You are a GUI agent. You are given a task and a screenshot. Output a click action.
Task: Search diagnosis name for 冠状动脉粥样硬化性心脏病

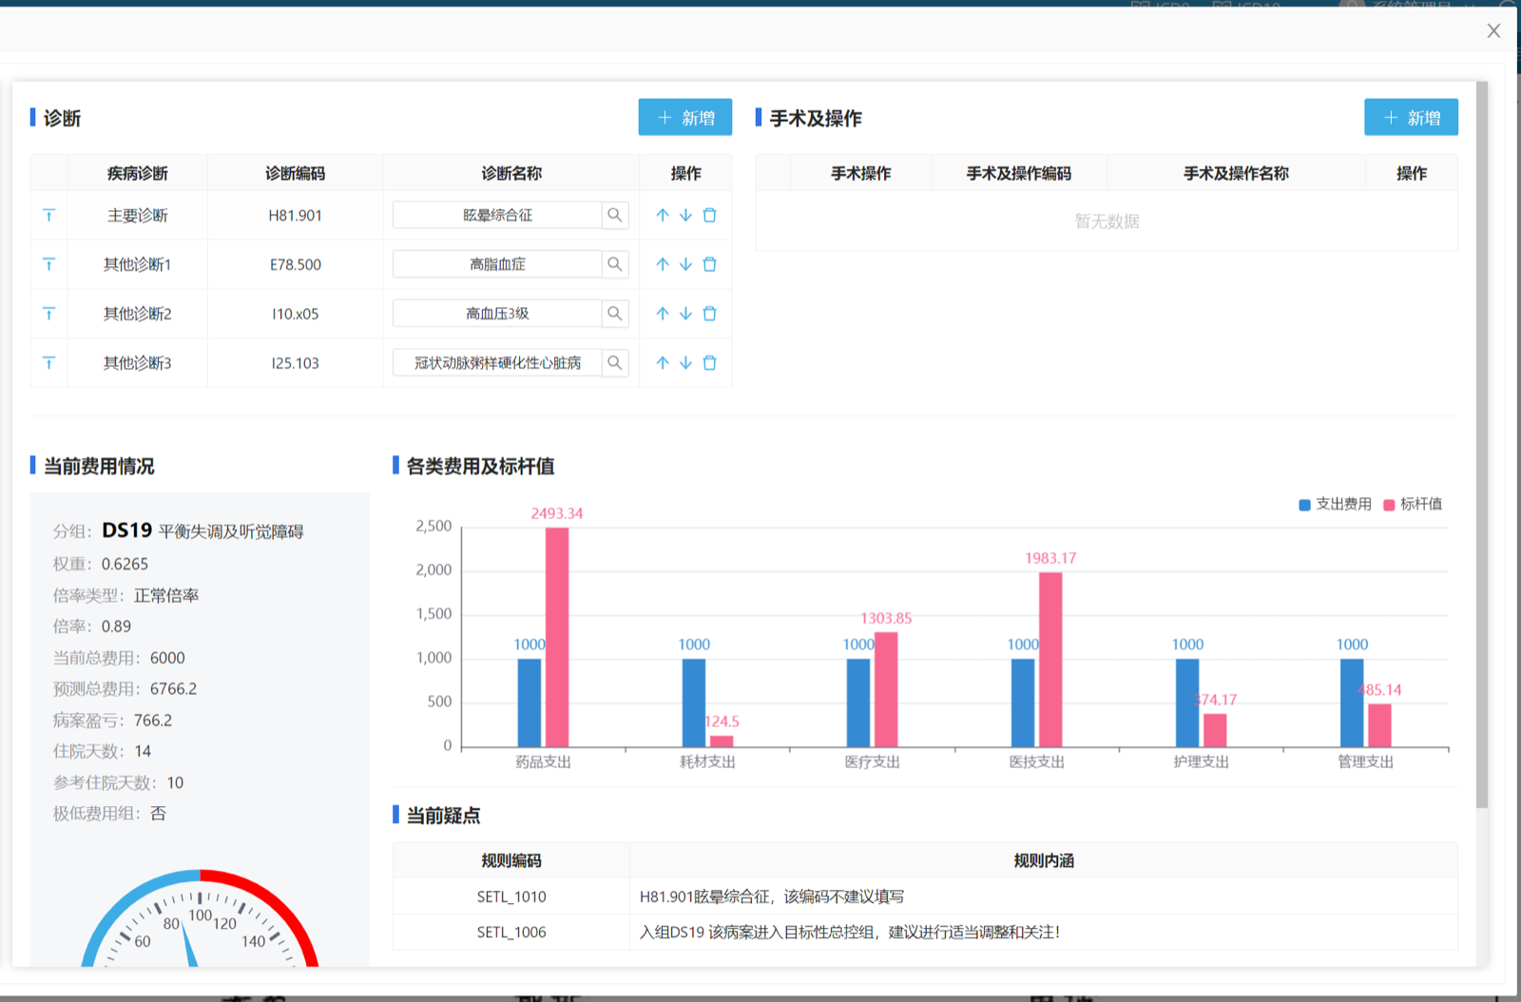point(615,363)
